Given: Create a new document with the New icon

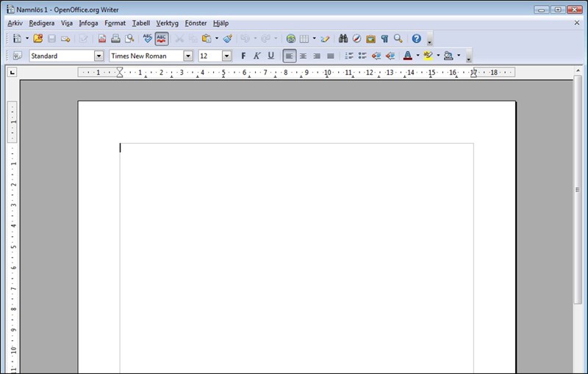Looking at the screenshot, I should click(17, 39).
